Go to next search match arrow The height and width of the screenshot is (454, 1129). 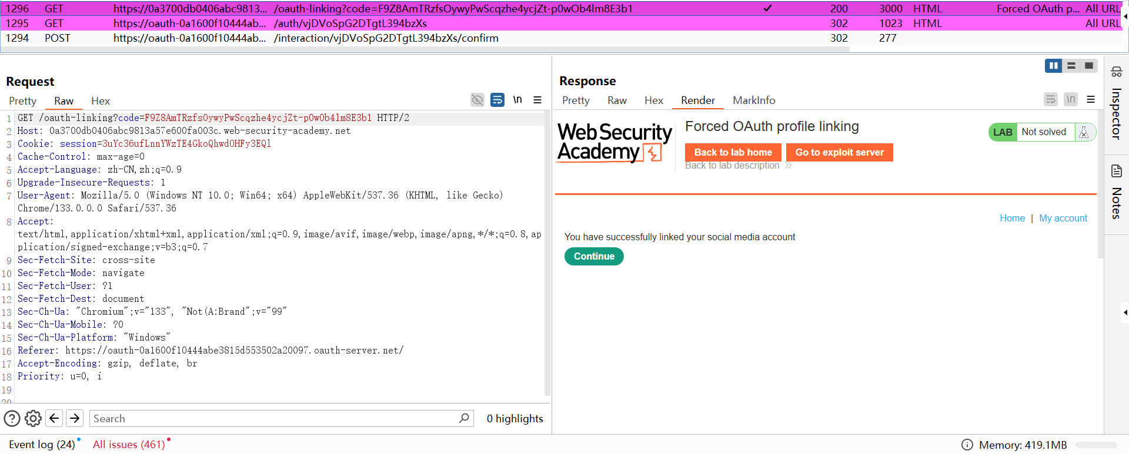pos(75,418)
